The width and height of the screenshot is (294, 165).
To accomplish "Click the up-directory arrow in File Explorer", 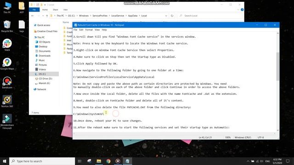I will click(47, 16).
